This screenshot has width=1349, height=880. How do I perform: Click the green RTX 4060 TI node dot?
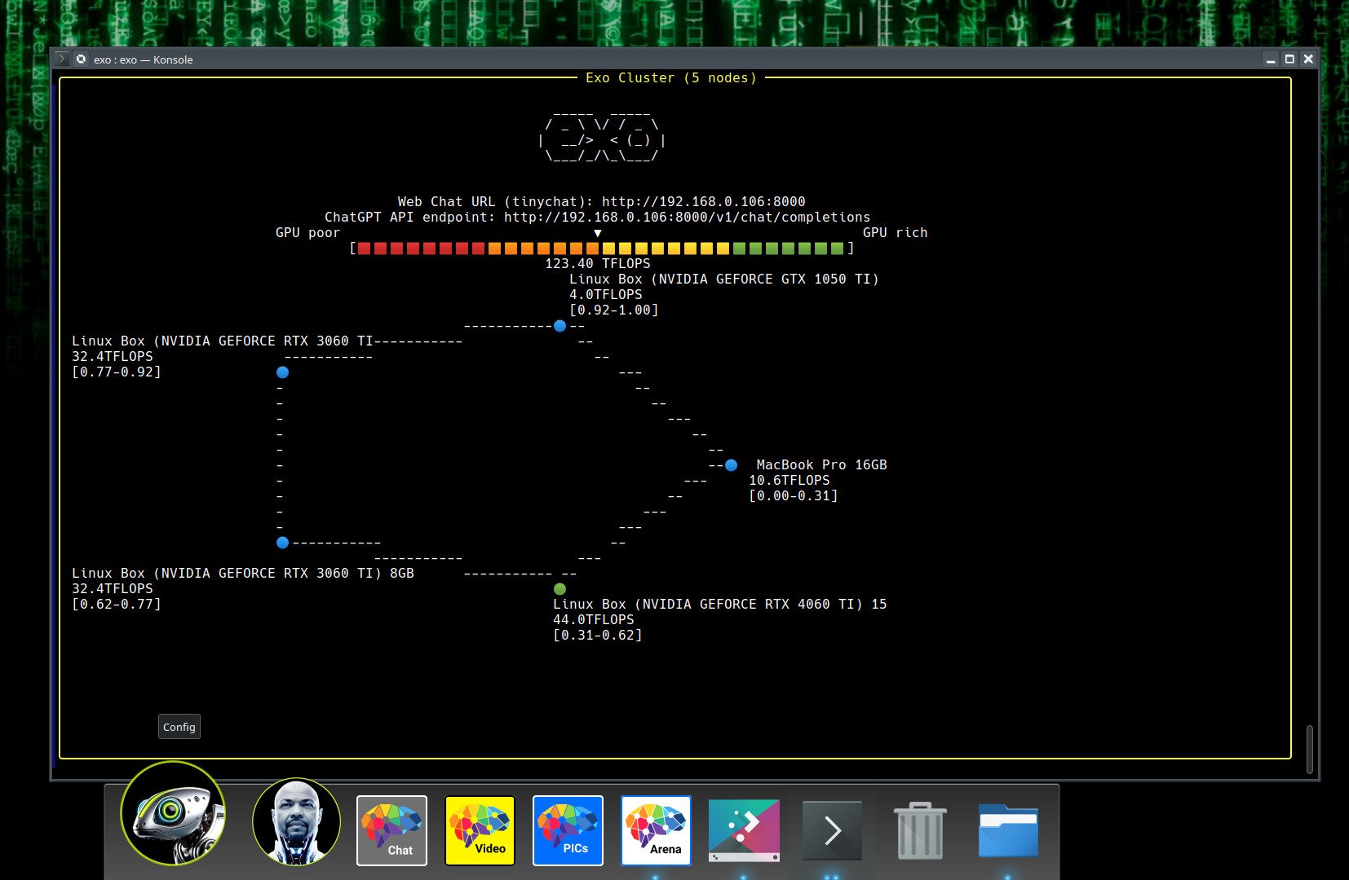coord(560,587)
